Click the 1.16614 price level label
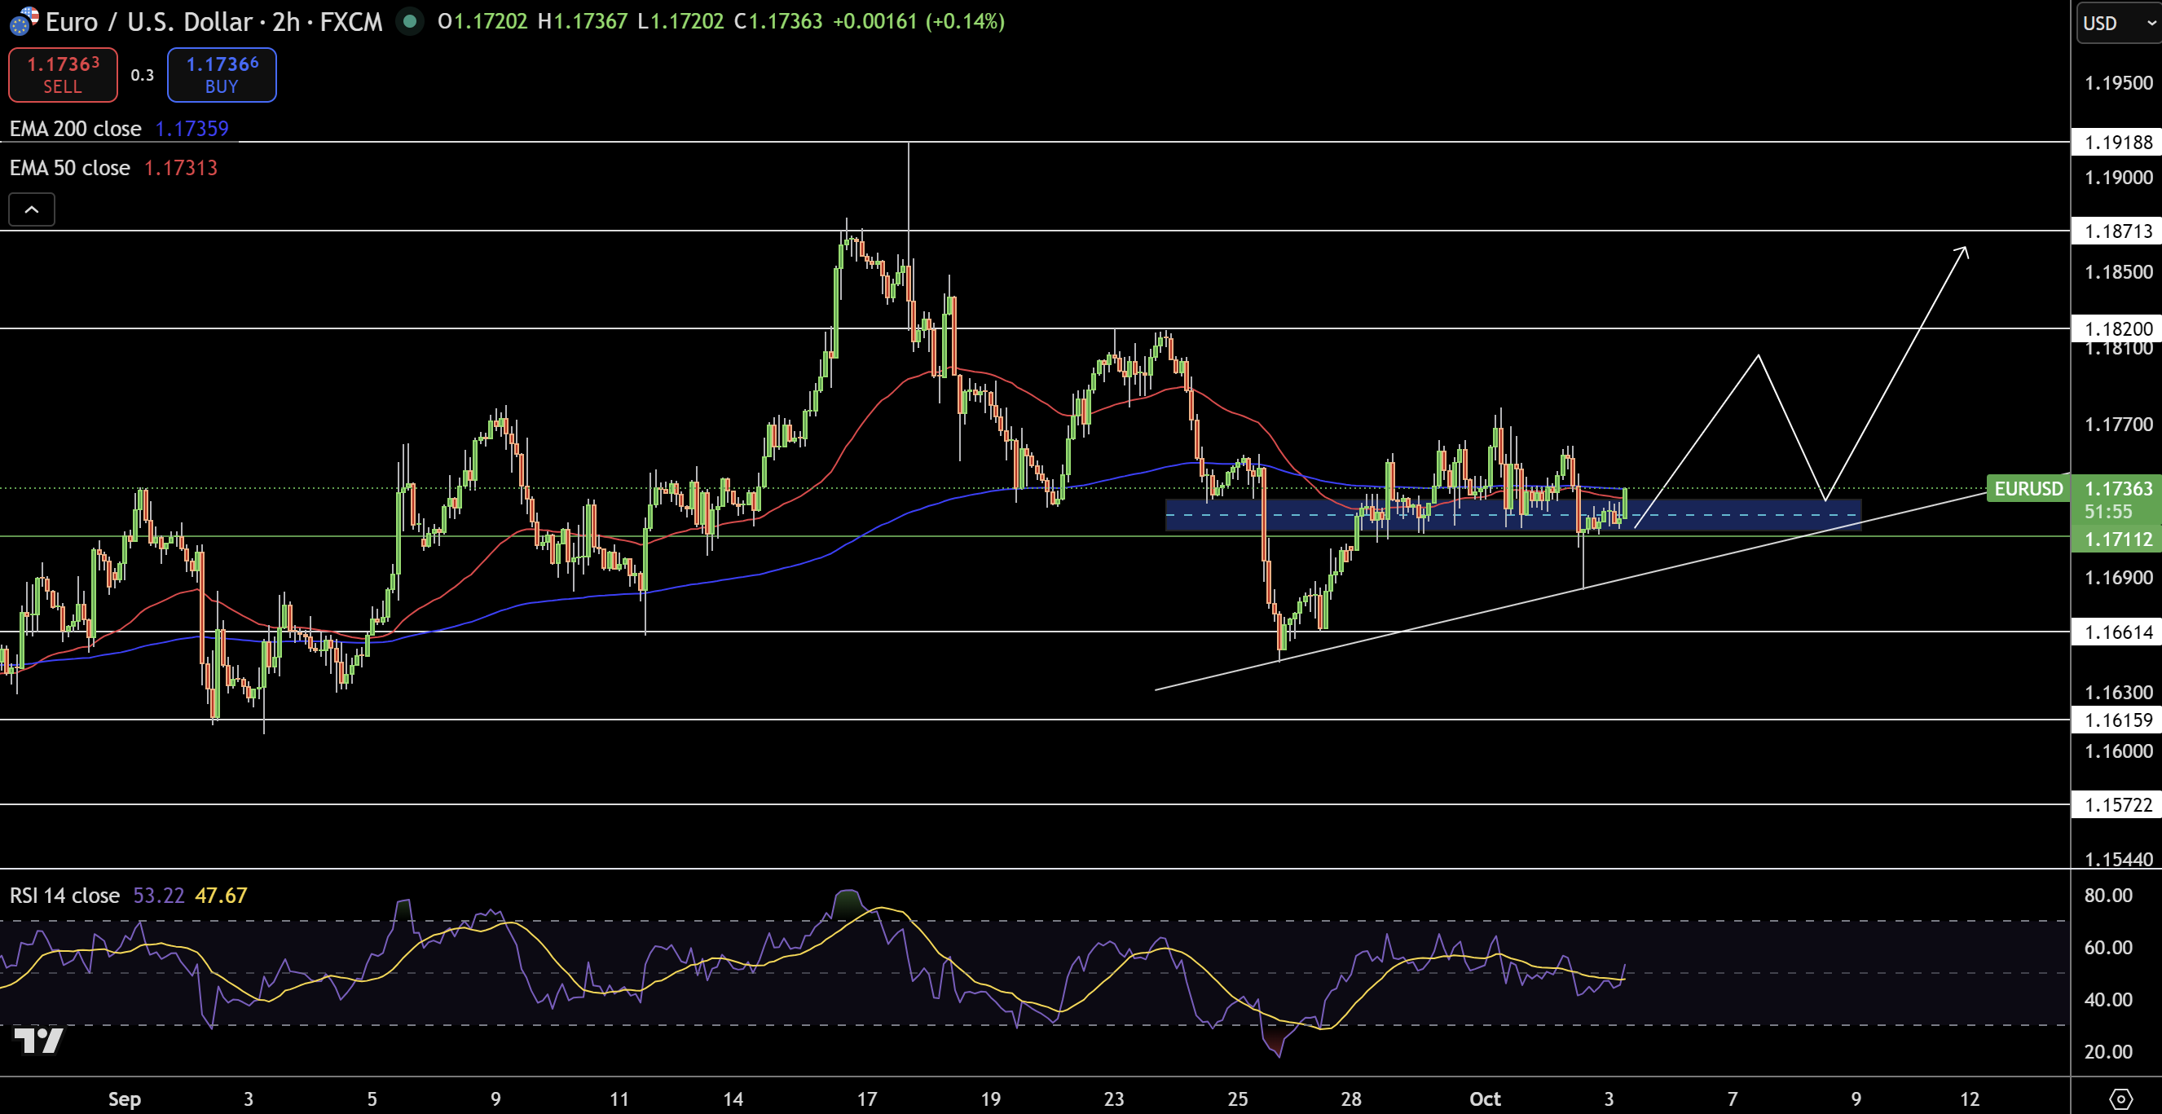 pos(2117,632)
